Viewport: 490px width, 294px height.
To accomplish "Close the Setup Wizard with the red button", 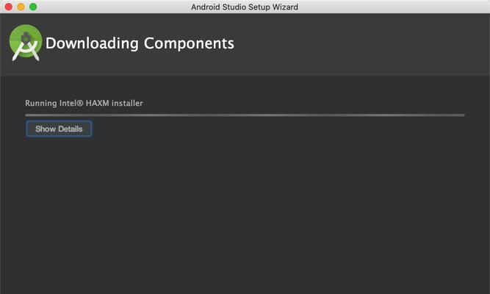I will pyautogui.click(x=9, y=7).
